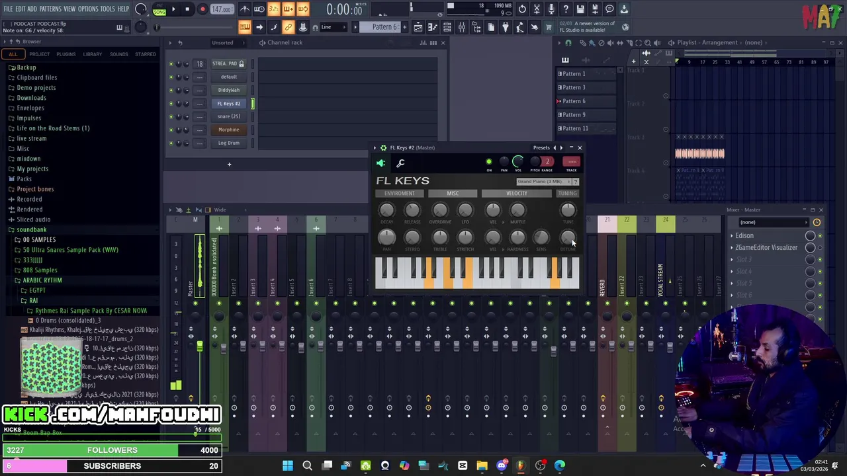Select the PLUGINS browser tab
The width and height of the screenshot is (847, 476).
point(66,54)
